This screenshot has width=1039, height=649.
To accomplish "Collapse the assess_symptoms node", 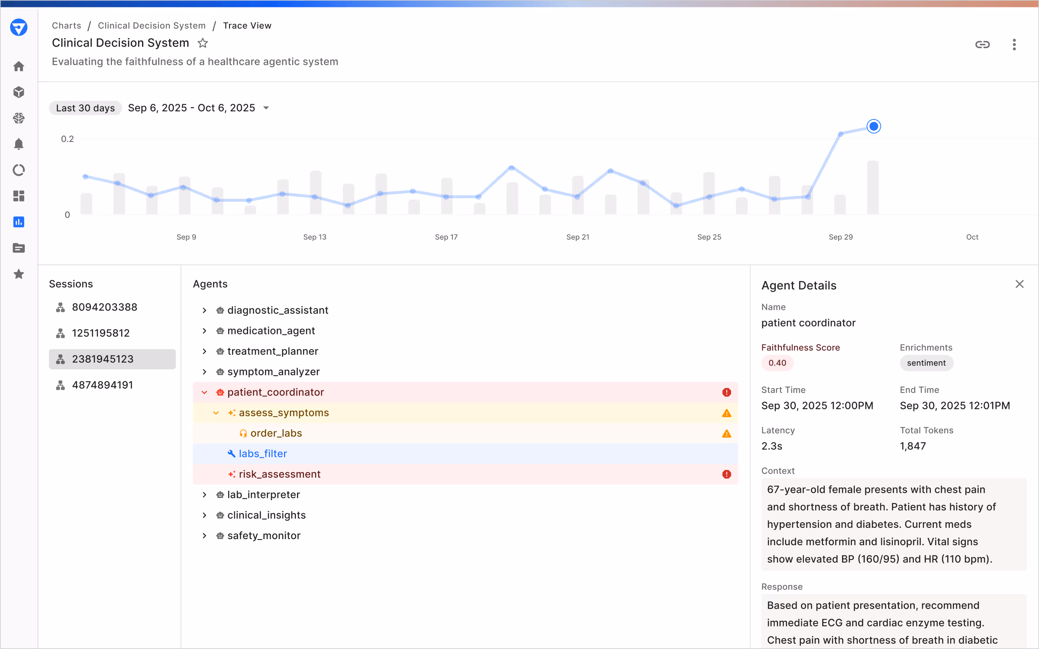I will (x=216, y=413).
